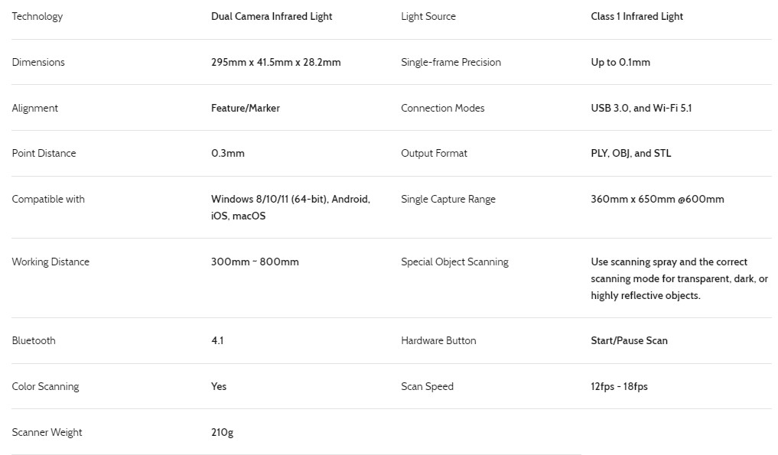This screenshot has width=778, height=455.
Task: Click the Working Distance label
Action: click(50, 262)
